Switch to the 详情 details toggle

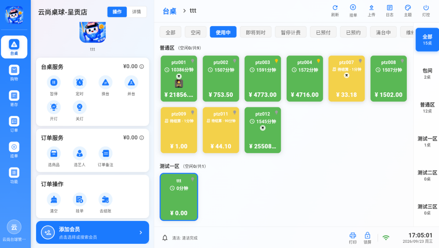[x=137, y=12]
